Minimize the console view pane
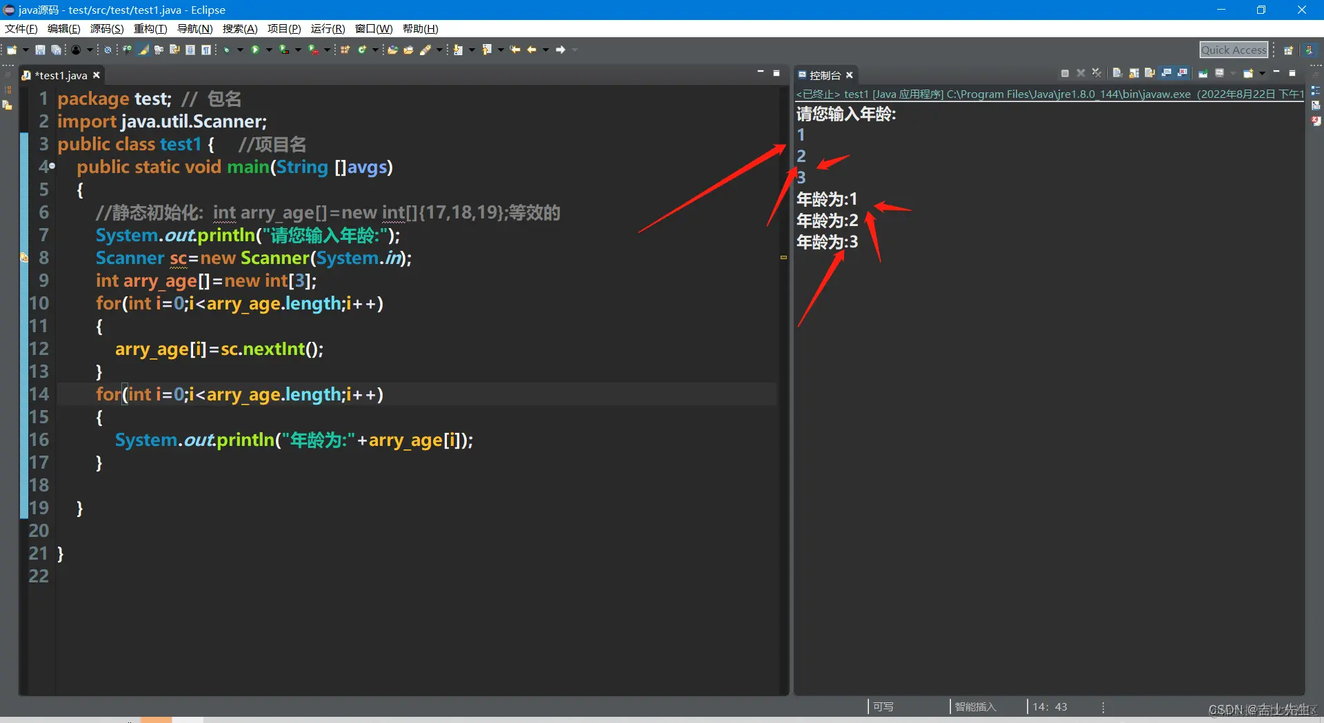 1276,72
